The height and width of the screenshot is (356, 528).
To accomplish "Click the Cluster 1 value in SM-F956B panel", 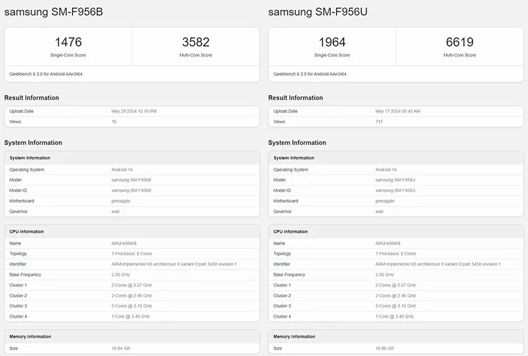I will (131, 285).
